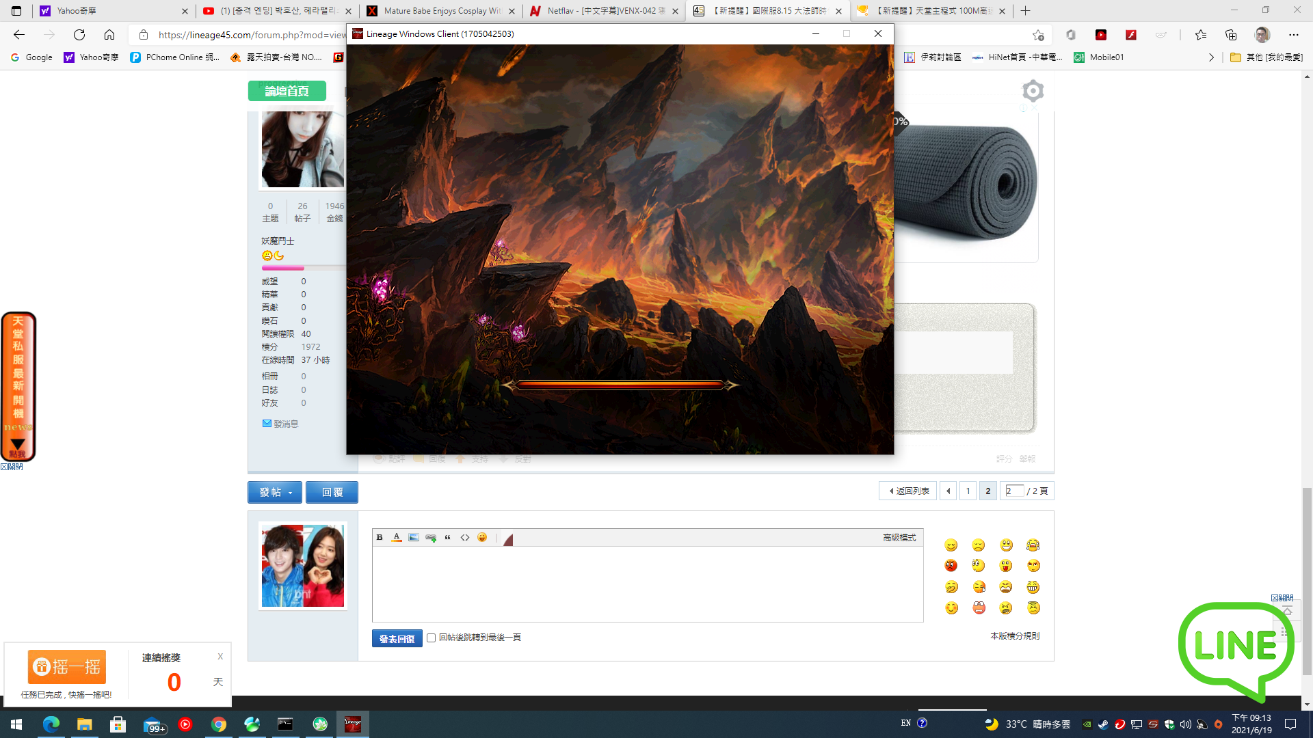1313x738 pixels.
Task: Click the 搖一搖 shake reward button
Action: pyautogui.click(x=67, y=667)
